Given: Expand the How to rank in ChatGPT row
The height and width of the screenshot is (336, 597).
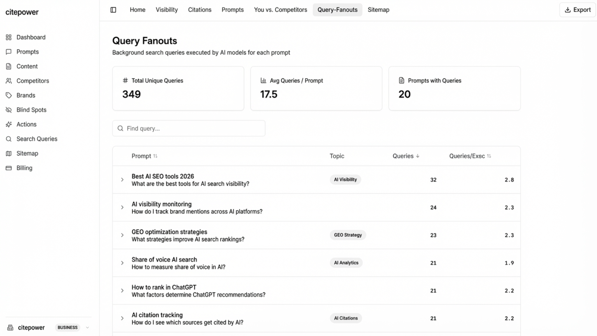Looking at the screenshot, I should click(x=122, y=291).
